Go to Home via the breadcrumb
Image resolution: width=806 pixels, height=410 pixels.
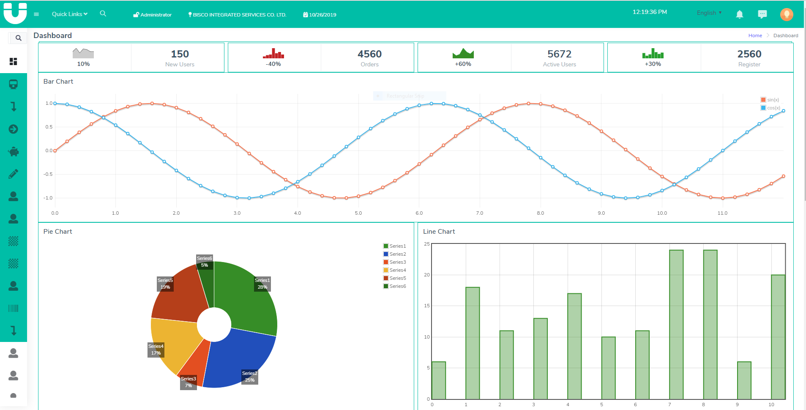755,36
